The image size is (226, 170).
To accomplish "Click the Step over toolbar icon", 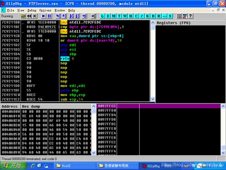I will 64,16.
